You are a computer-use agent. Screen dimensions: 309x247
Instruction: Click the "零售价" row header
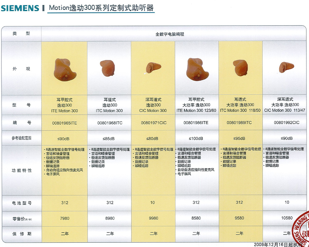pyautogui.click(x=22, y=219)
